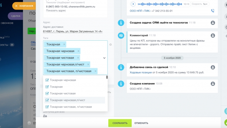This screenshot has width=227, height=128.
Task: Uncheck Токарная черновая,п/чист in the list
Action: [47, 100]
